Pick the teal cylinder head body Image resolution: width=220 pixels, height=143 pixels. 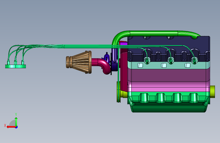(x=169, y=65)
